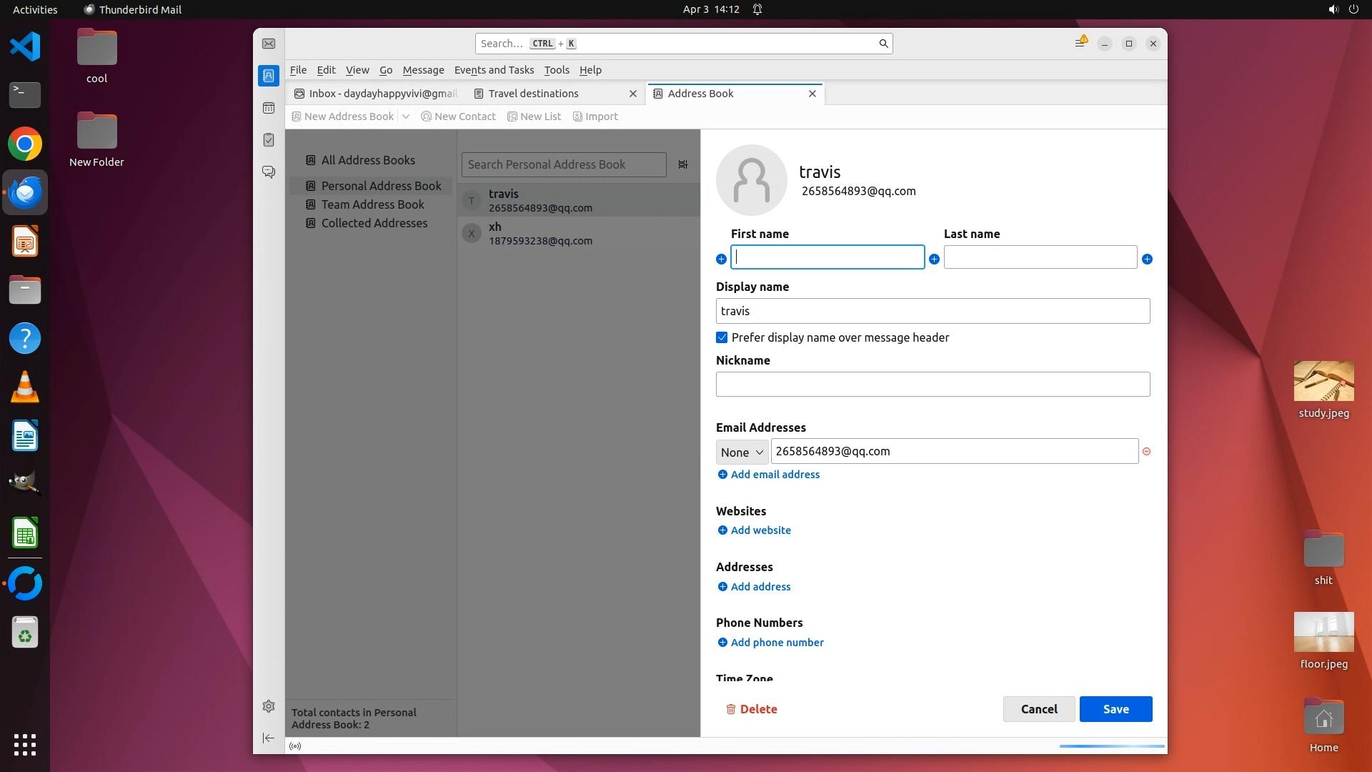The height and width of the screenshot is (772, 1372).
Task: Open the Tools menu
Action: point(556,70)
